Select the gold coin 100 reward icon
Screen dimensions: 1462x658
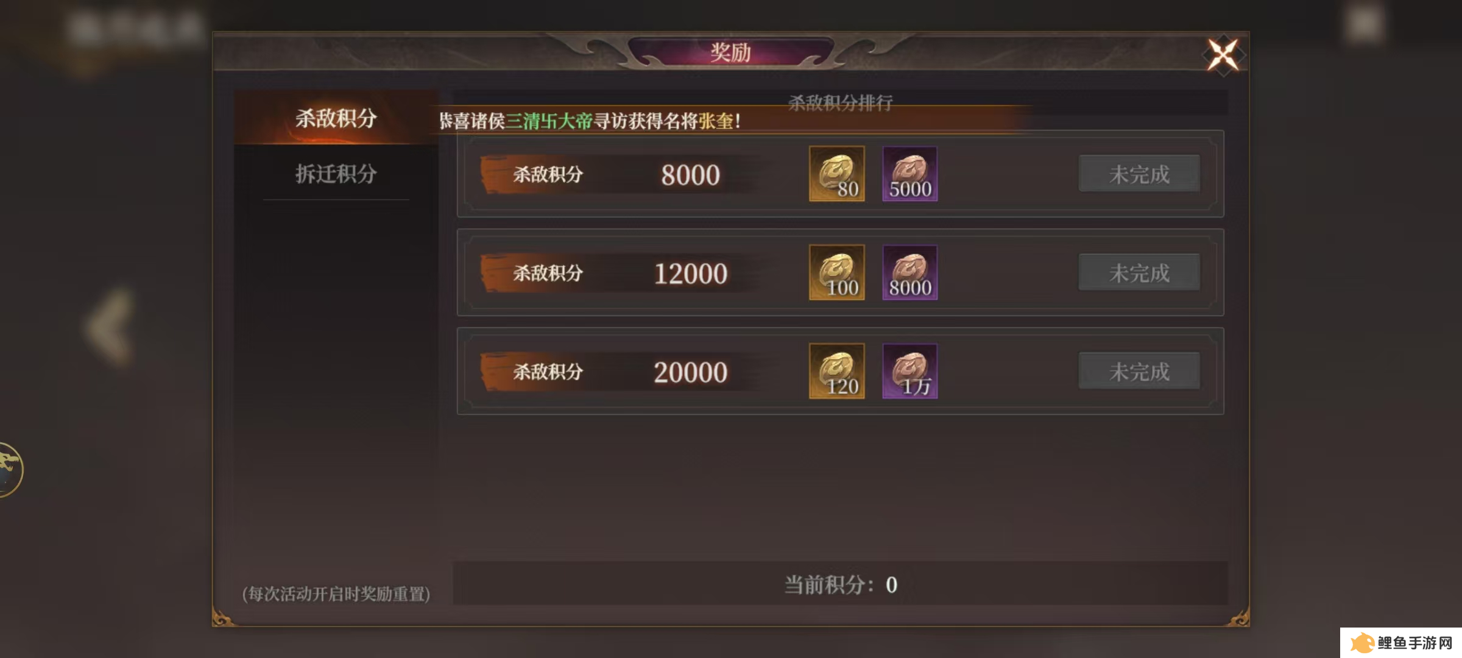(836, 272)
